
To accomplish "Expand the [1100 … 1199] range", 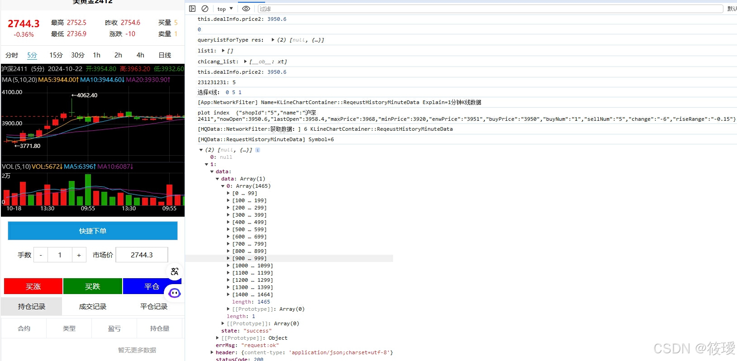I will (x=228, y=273).
